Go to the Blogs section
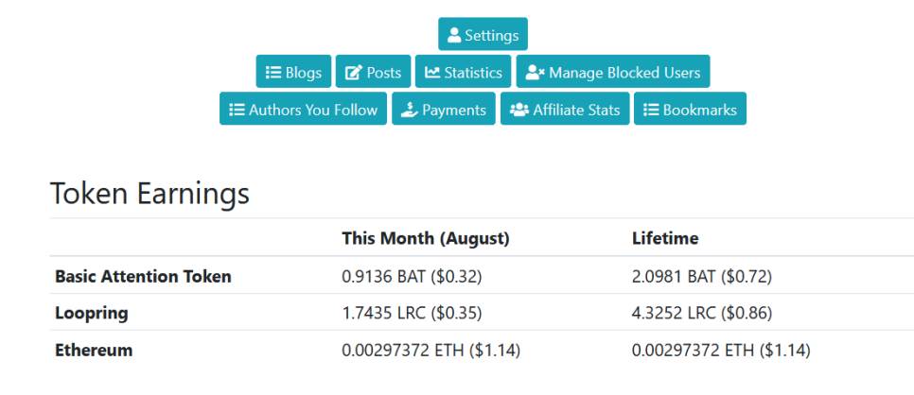Viewport: 914px width, 395px height. 293,72
